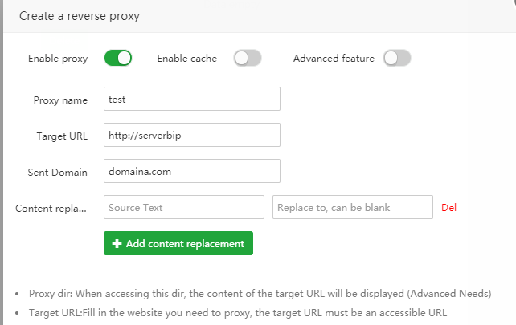This screenshot has height=325, width=516.
Task: Click the 'Proxy name' field label
Action: coord(60,100)
